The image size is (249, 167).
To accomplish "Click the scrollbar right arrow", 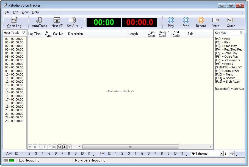I will coord(211,147).
